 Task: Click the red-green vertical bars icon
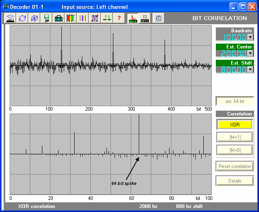pyautogui.click(x=71, y=18)
